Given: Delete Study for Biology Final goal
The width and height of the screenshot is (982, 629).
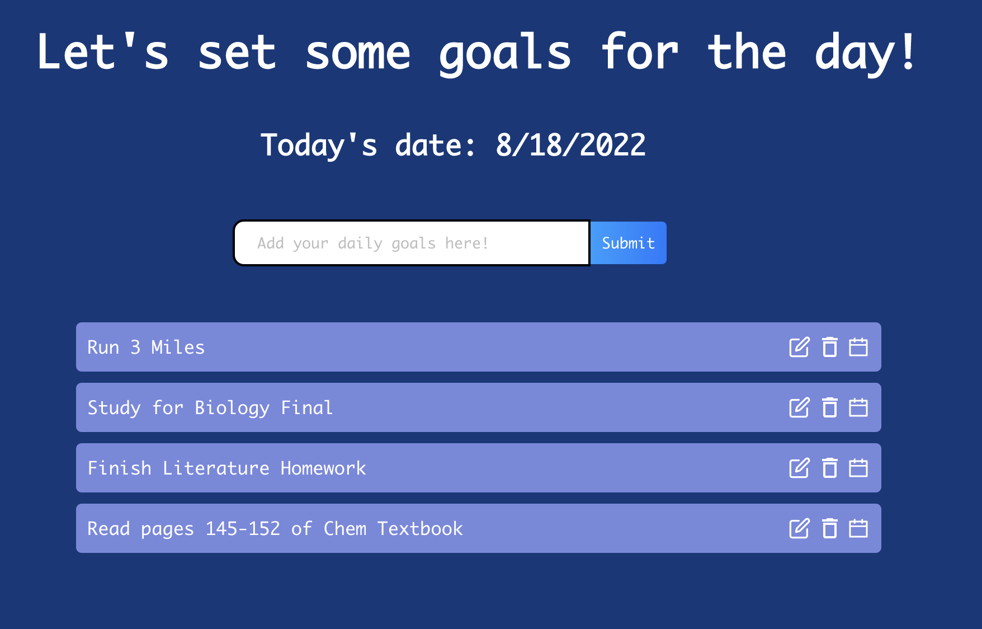Looking at the screenshot, I should [x=830, y=407].
